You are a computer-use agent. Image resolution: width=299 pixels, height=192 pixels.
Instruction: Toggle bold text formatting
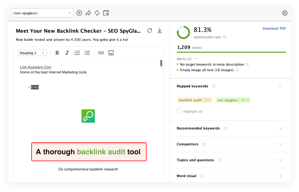coord(57,53)
